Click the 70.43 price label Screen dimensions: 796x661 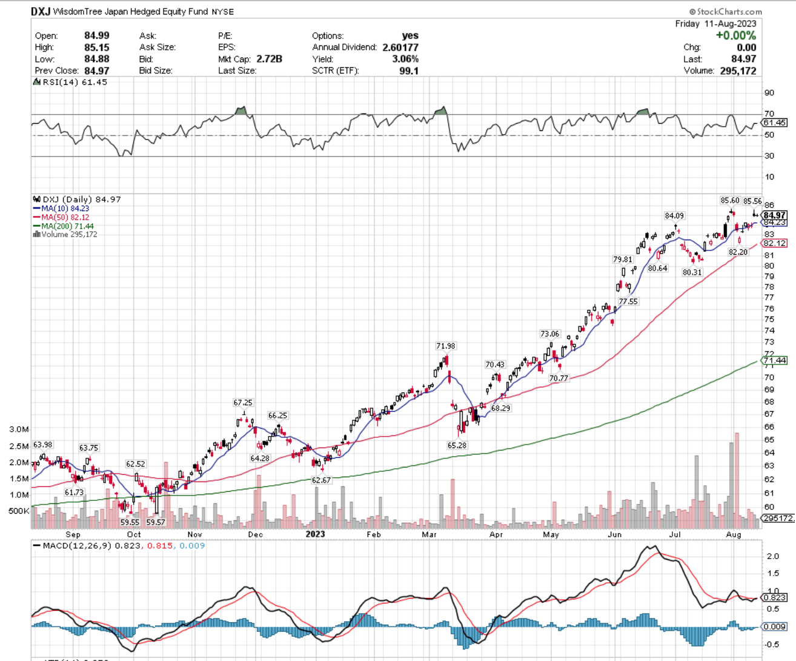(x=495, y=364)
